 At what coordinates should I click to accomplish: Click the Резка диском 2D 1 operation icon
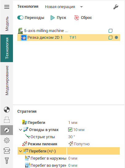24,38
